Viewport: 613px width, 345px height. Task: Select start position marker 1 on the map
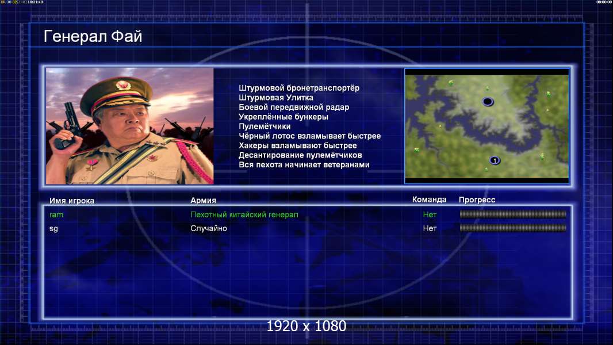[x=495, y=160]
